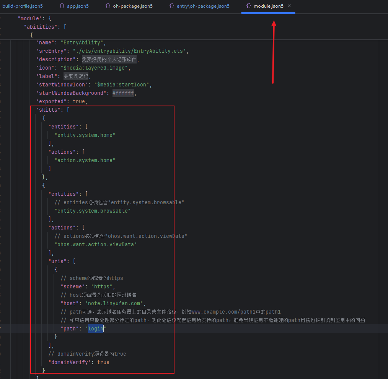Click the true value after "domainVerify"
Viewport: 388px width, 379px height.
[x=103, y=362]
